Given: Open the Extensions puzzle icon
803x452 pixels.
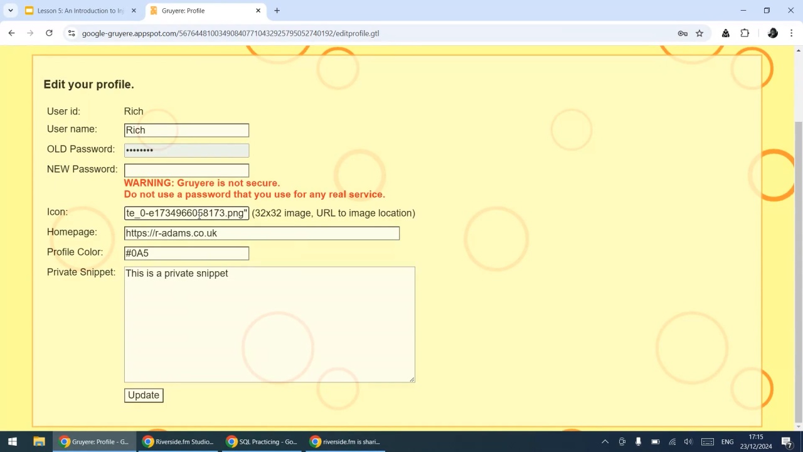Looking at the screenshot, I should pyautogui.click(x=745, y=33).
